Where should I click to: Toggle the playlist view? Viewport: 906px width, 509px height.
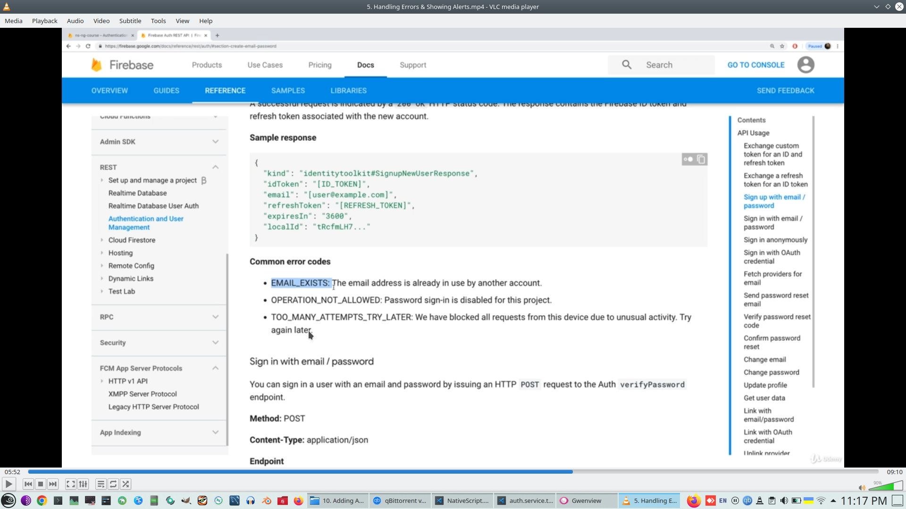[101, 484]
